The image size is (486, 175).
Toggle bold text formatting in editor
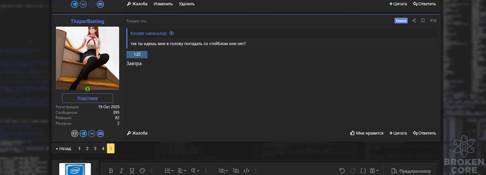(x=111, y=171)
